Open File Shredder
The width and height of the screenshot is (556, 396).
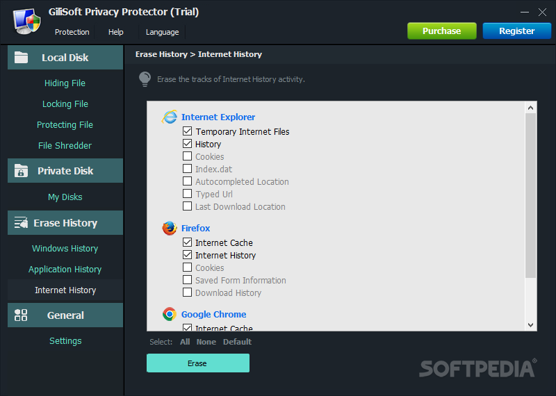pos(65,145)
